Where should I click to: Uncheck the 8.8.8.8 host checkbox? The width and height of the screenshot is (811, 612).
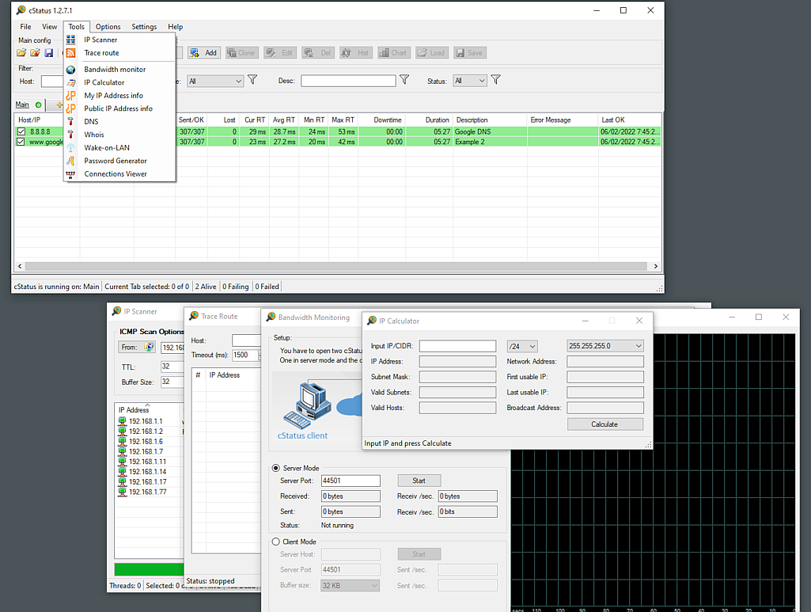pyautogui.click(x=21, y=131)
